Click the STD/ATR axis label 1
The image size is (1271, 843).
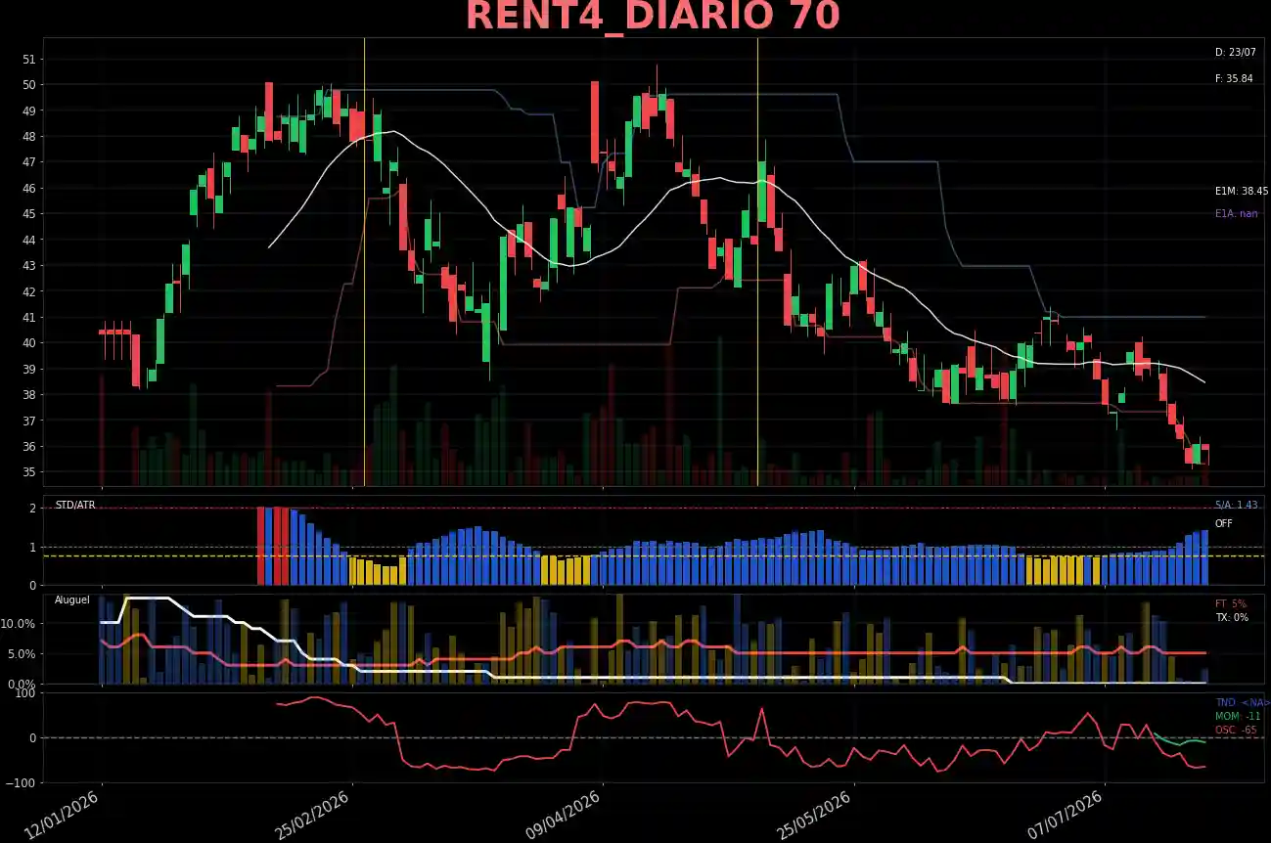33,548
